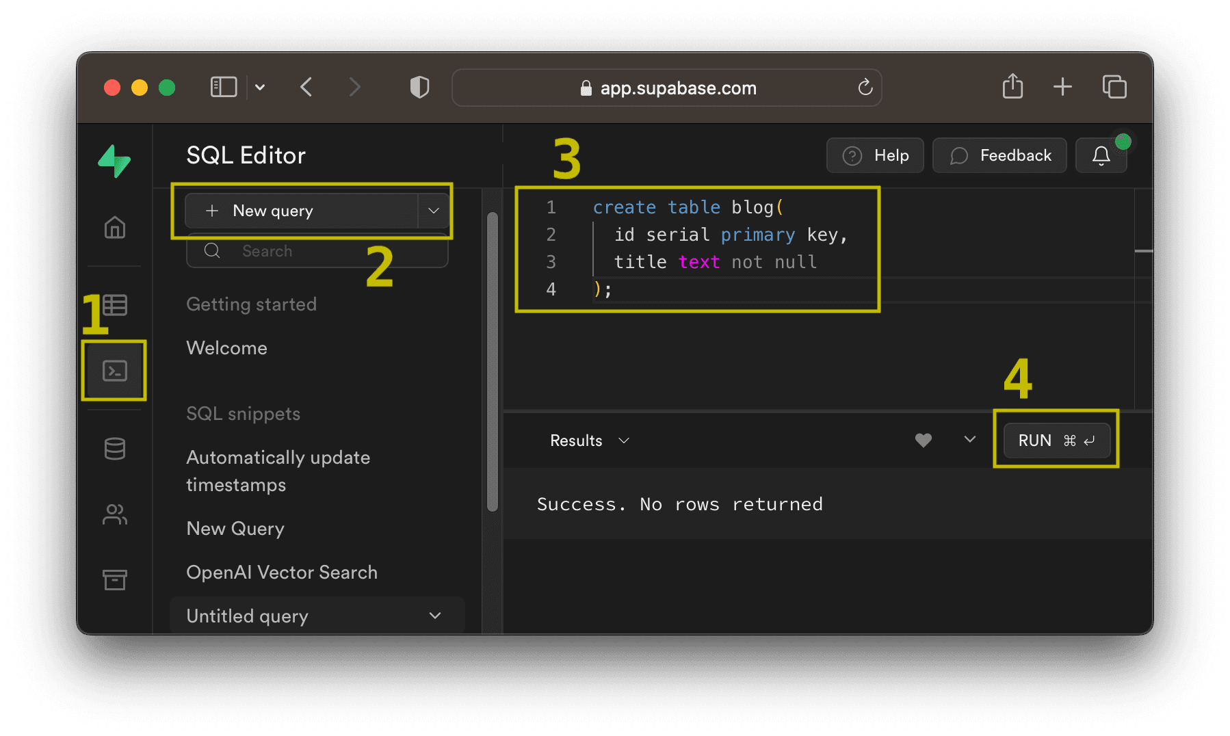Click the privacy shield in the address bar
1230x736 pixels.
[419, 87]
